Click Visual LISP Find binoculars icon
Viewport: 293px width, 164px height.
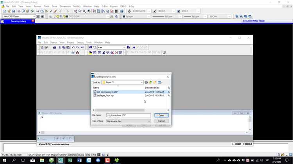tap(91, 48)
